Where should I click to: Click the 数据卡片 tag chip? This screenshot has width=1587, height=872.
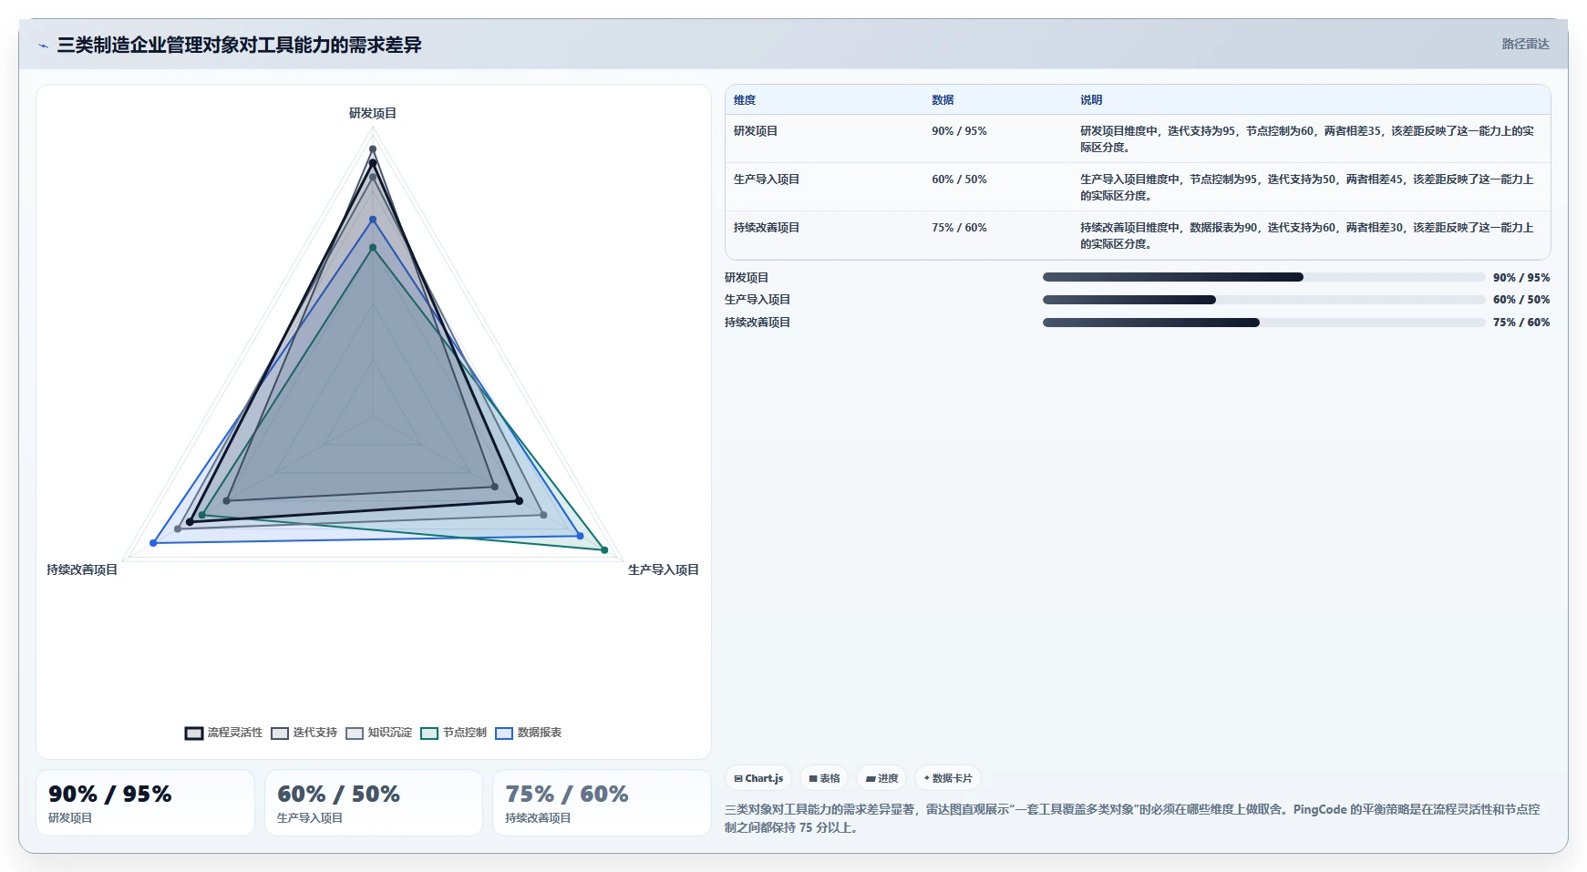(948, 778)
